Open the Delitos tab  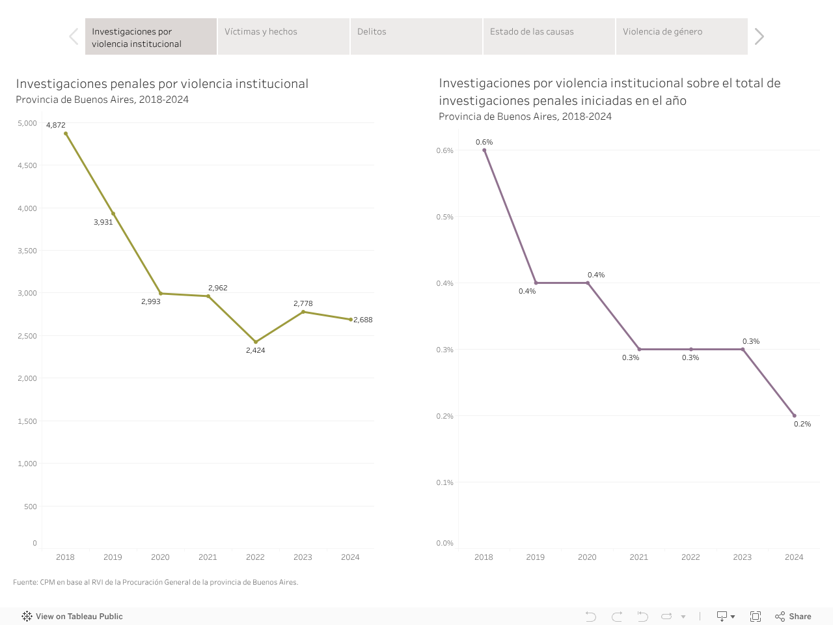click(416, 36)
